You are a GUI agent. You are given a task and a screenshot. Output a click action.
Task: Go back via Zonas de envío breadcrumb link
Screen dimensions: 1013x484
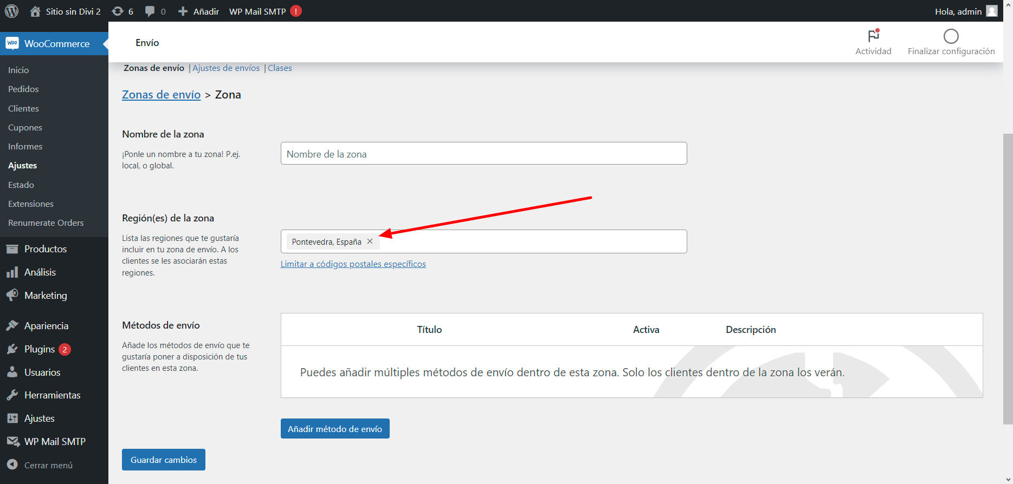[x=162, y=95]
